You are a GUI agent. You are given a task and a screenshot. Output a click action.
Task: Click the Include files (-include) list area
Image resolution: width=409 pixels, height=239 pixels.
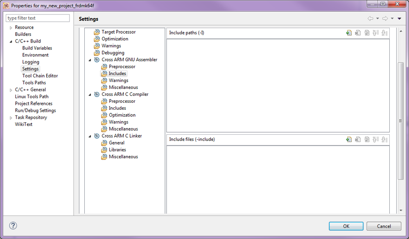[x=278, y=180]
